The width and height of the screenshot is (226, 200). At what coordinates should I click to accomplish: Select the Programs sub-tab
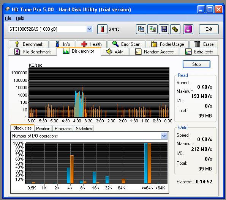63,128
